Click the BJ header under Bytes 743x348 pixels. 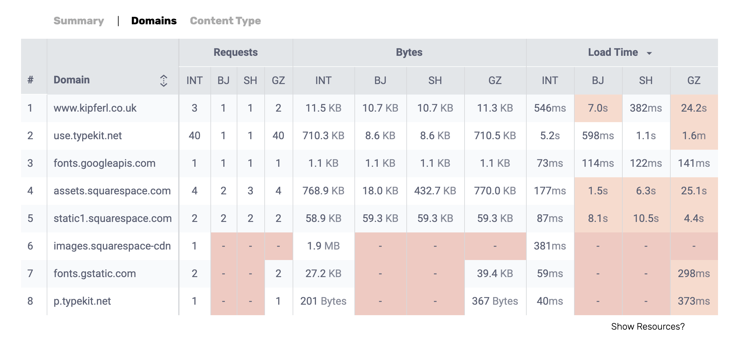click(380, 80)
